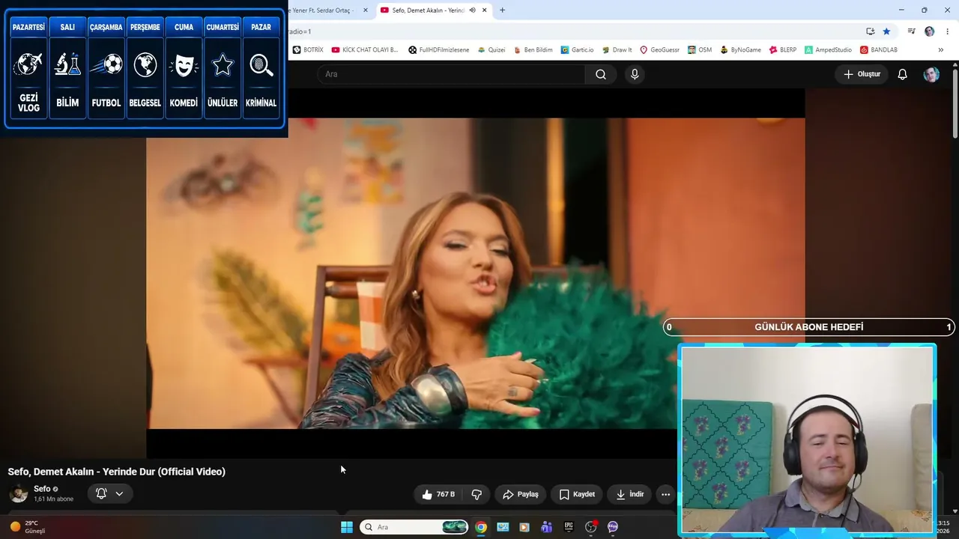959x539 pixels.
Task: Open the Windows Start menu
Action: [x=347, y=527]
